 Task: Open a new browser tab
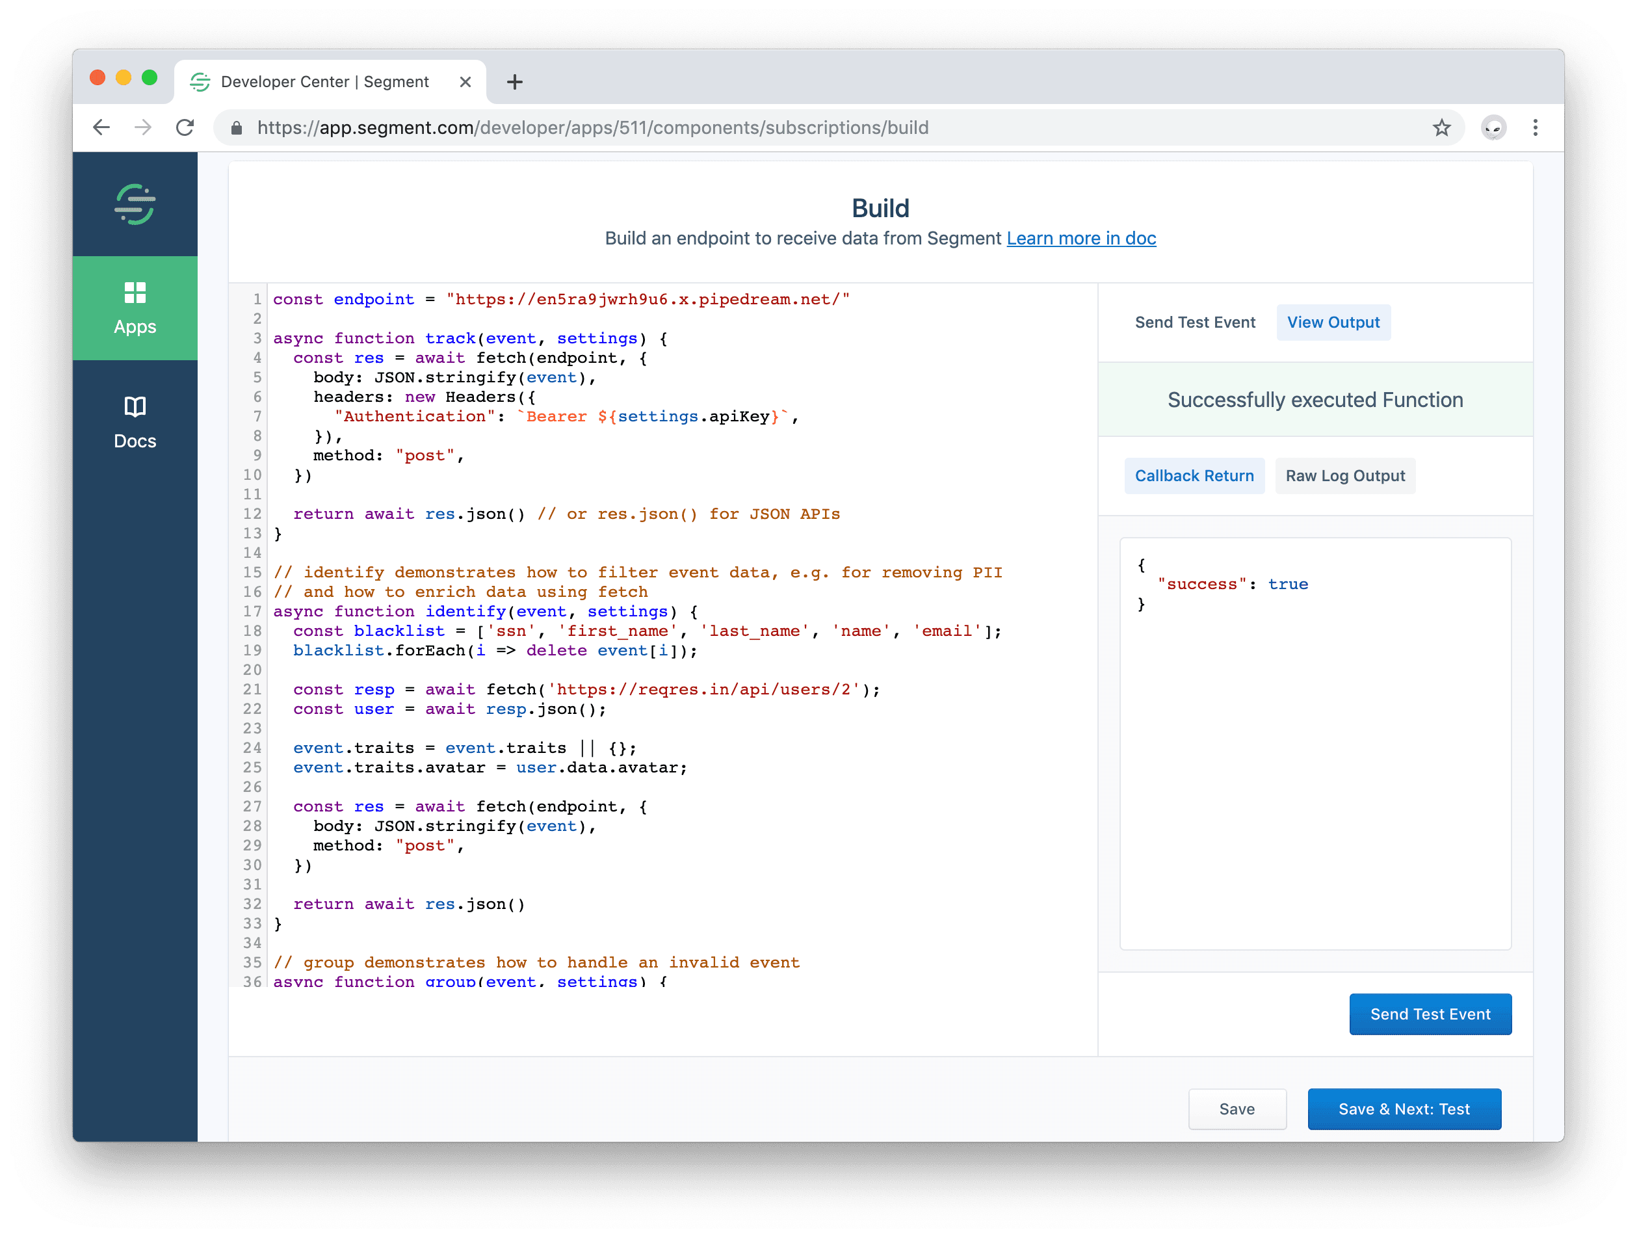pos(514,81)
